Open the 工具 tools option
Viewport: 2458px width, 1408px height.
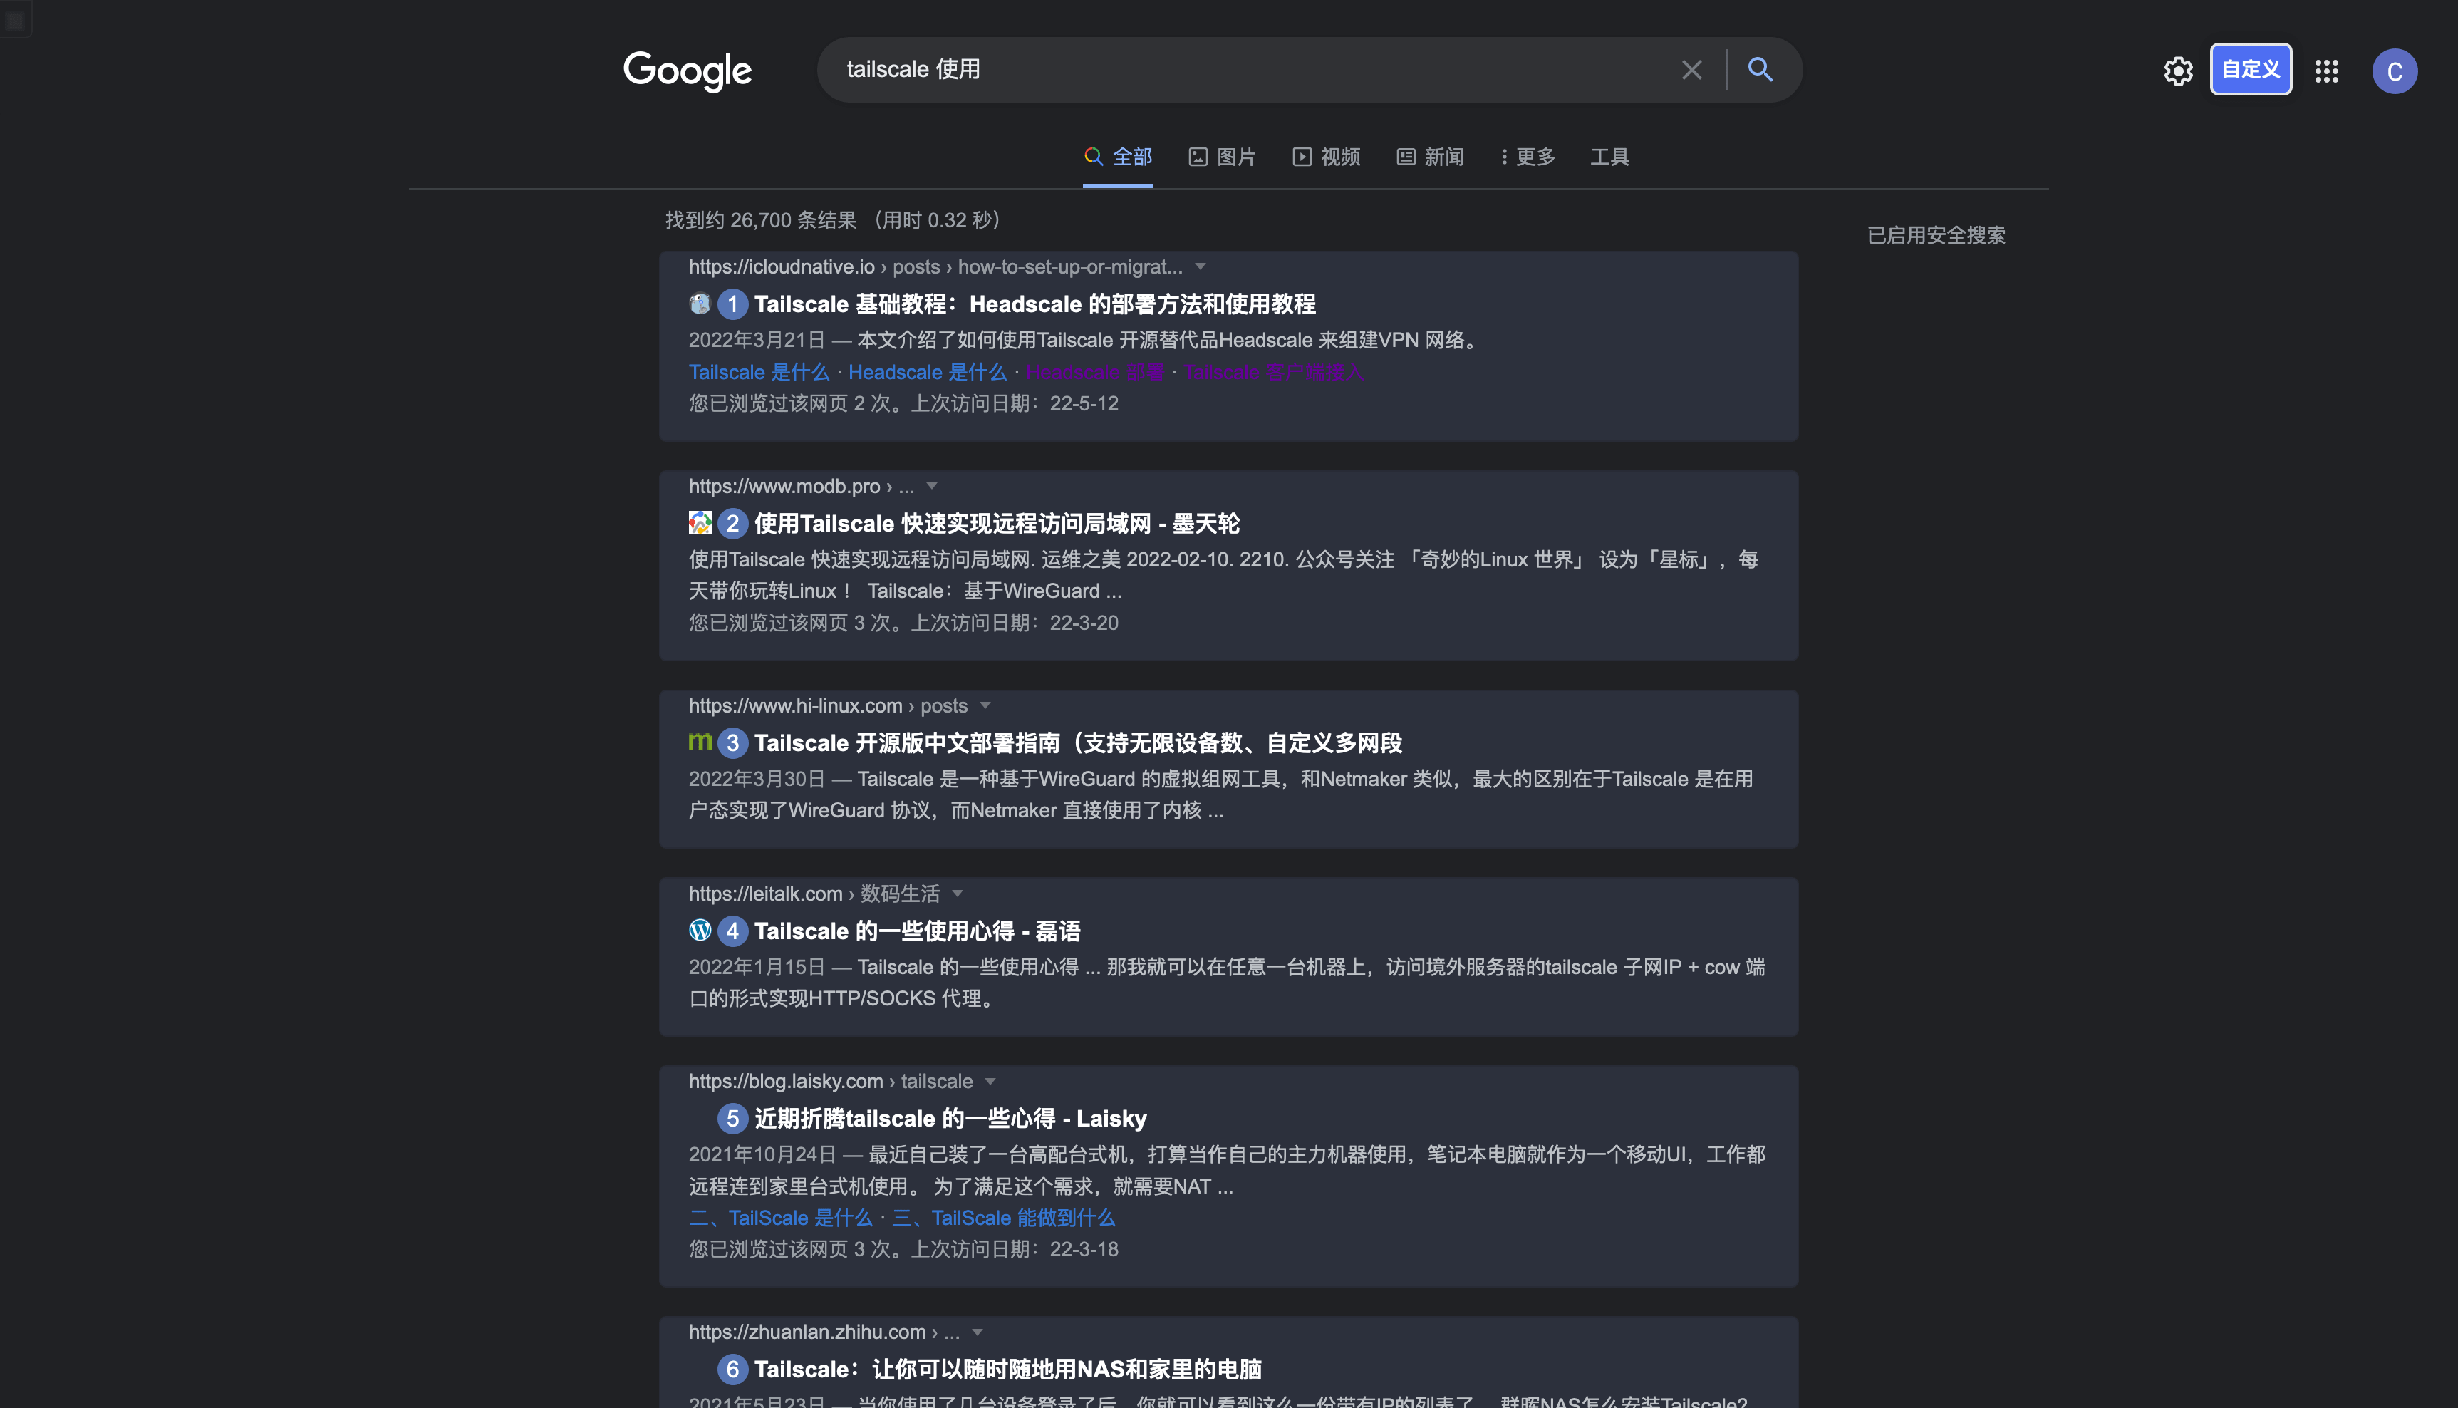pos(1610,157)
